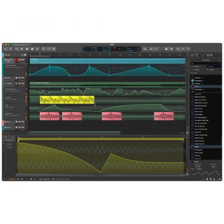224x224 pixels.
Task: Click the yellow loop region bar in the detail editor
Action: 100,139
